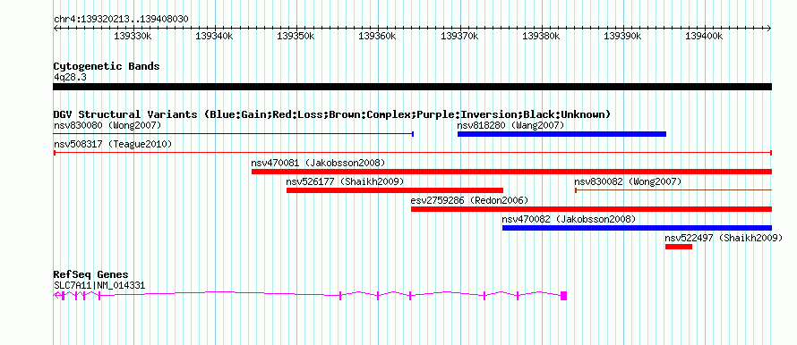Screen dimensions: 797x345
Task: Select the red nsv470081 loss bar
Action: pos(512,172)
